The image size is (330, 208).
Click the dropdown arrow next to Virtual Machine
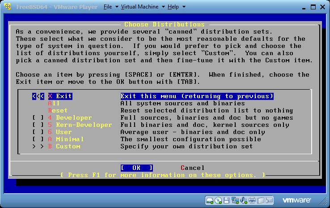pos(163,7)
